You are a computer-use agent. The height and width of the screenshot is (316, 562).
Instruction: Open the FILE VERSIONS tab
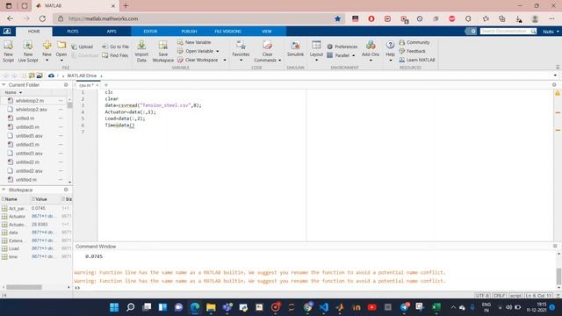pos(228,32)
